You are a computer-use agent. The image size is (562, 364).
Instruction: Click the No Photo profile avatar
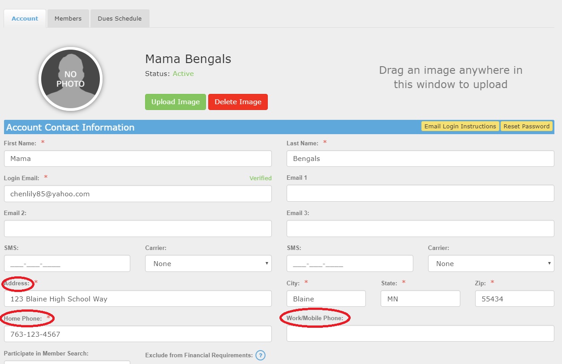click(x=71, y=79)
